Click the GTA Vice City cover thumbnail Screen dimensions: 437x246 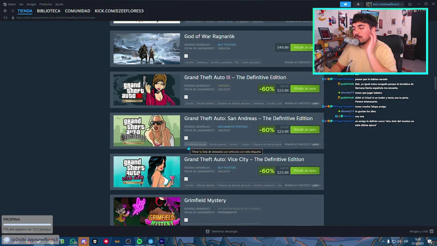coord(147,172)
